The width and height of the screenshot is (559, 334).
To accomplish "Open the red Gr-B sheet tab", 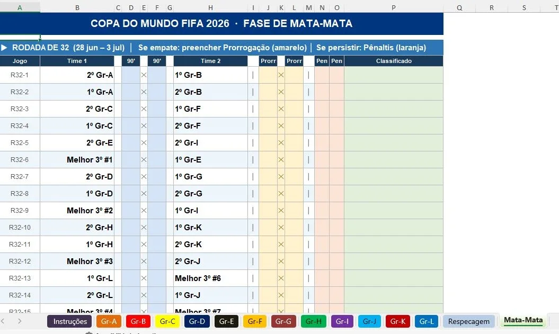I will coord(138,321).
